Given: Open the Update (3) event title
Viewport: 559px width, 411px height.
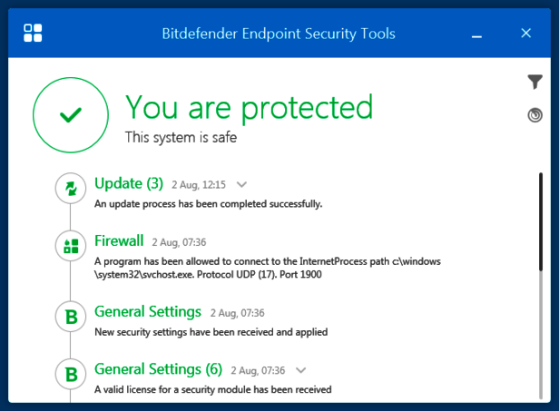Looking at the screenshot, I should [x=129, y=183].
